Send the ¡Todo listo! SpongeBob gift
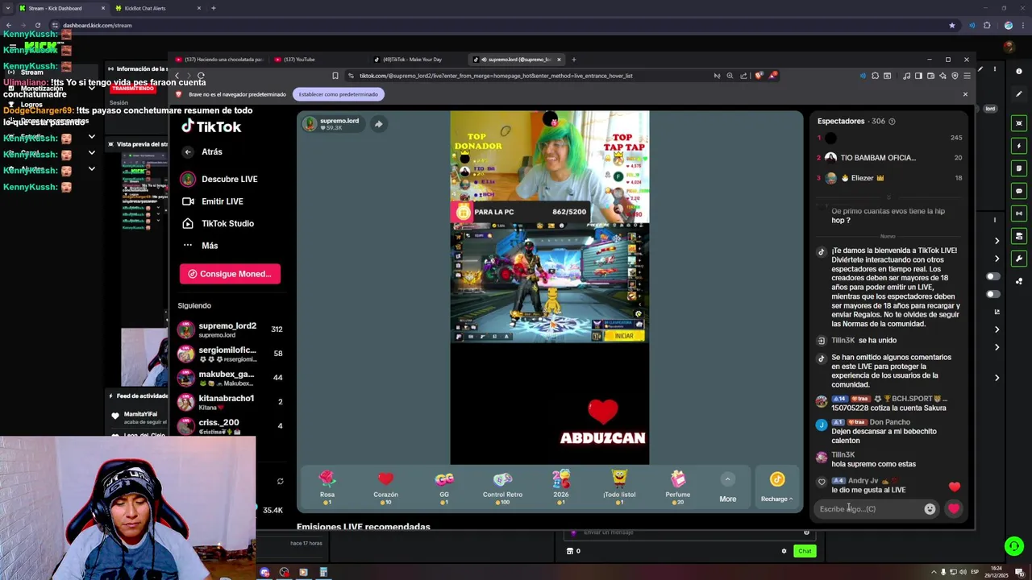This screenshot has width=1032, height=580. (x=619, y=487)
